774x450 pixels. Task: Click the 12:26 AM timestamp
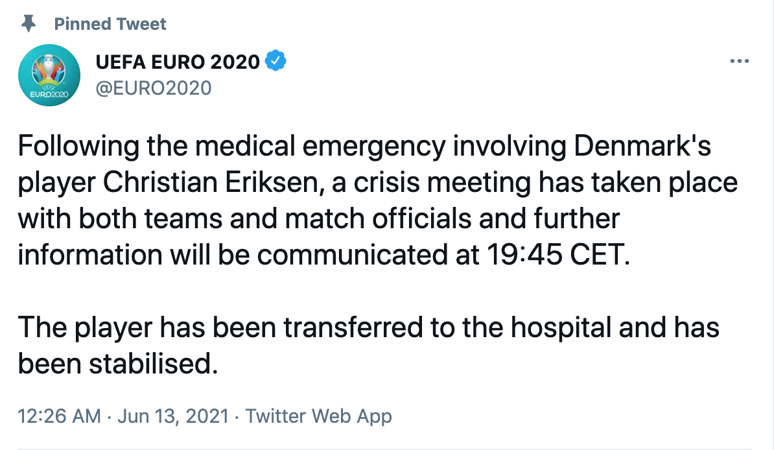click(x=59, y=416)
